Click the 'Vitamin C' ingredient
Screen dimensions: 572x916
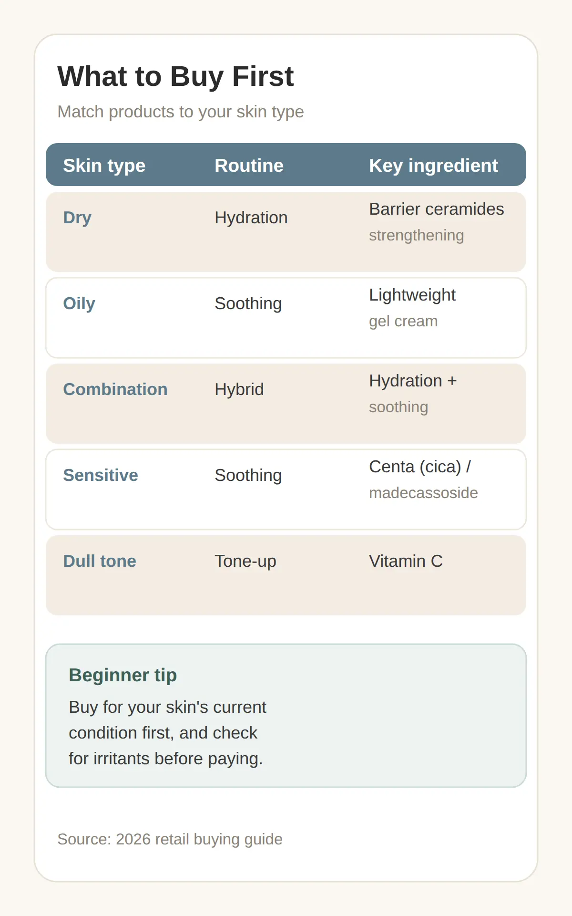coord(406,561)
